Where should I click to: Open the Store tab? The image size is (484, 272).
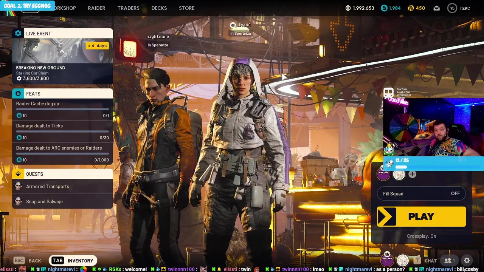(x=186, y=8)
